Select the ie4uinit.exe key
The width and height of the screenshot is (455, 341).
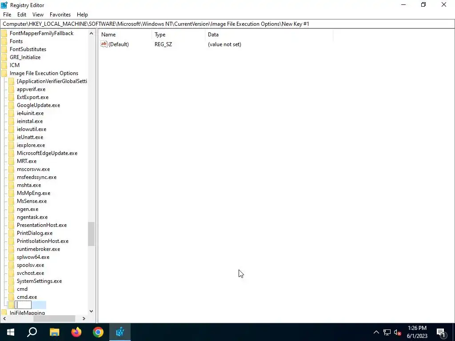point(30,113)
